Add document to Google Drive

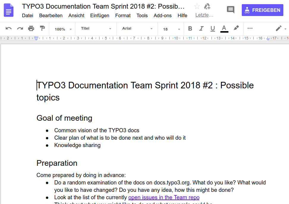pyautogui.click(x=207, y=7)
